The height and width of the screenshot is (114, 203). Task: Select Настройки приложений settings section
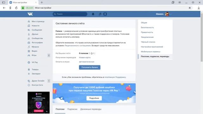(x=152, y=47)
